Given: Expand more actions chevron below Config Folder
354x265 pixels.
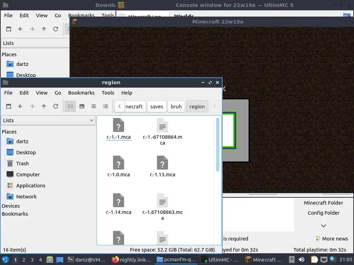Looking at the screenshot, I should tap(324, 226).
